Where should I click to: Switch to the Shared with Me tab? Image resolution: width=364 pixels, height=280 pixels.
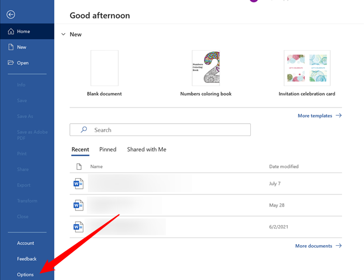(x=147, y=150)
